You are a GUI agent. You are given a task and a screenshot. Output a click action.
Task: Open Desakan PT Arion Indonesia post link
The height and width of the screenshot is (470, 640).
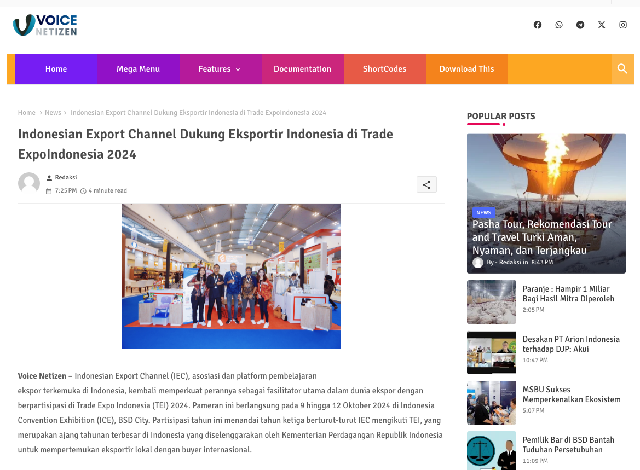pyautogui.click(x=571, y=344)
